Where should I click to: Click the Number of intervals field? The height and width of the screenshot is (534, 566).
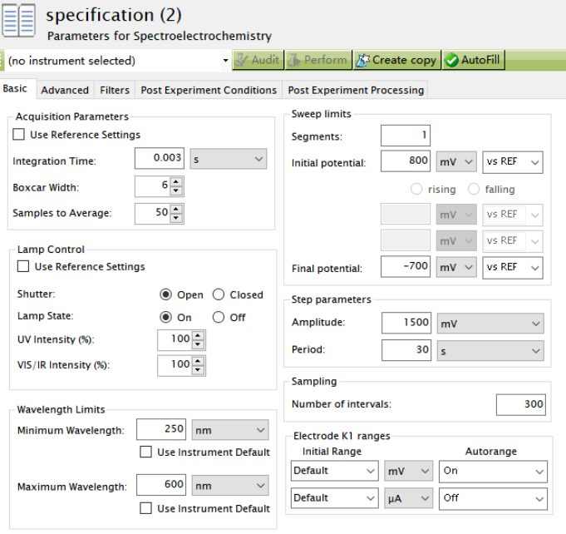pyautogui.click(x=520, y=405)
